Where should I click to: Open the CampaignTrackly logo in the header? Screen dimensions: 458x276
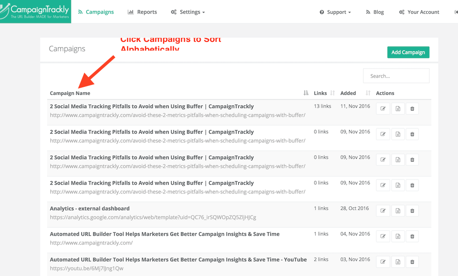(x=35, y=11)
